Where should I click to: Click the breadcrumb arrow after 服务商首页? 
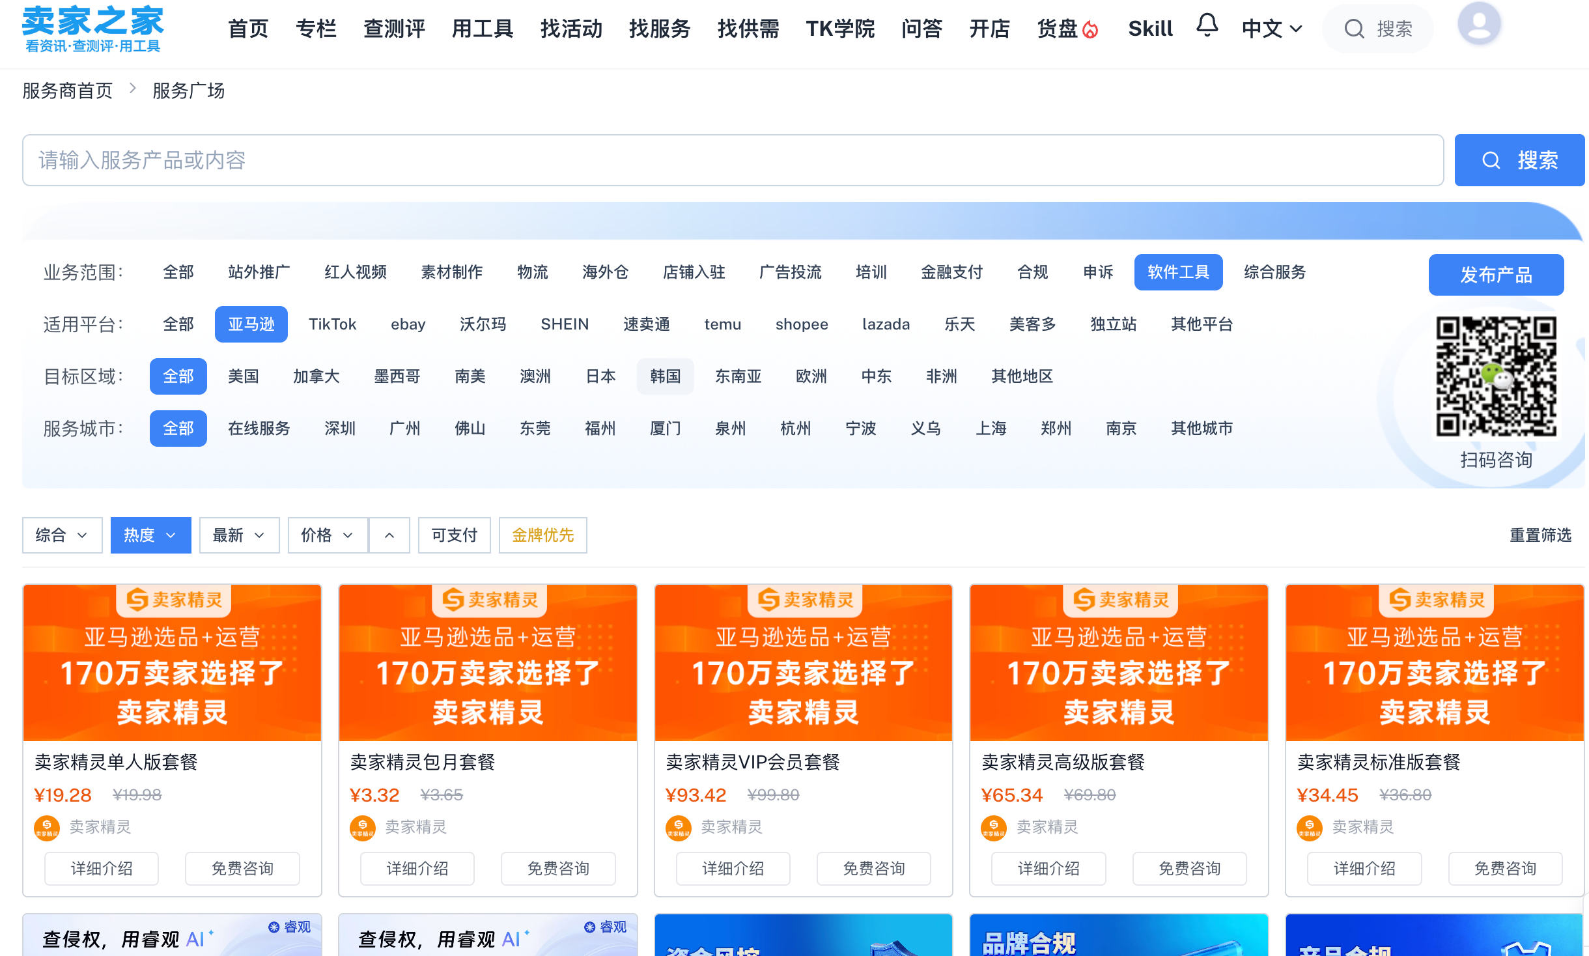click(133, 89)
